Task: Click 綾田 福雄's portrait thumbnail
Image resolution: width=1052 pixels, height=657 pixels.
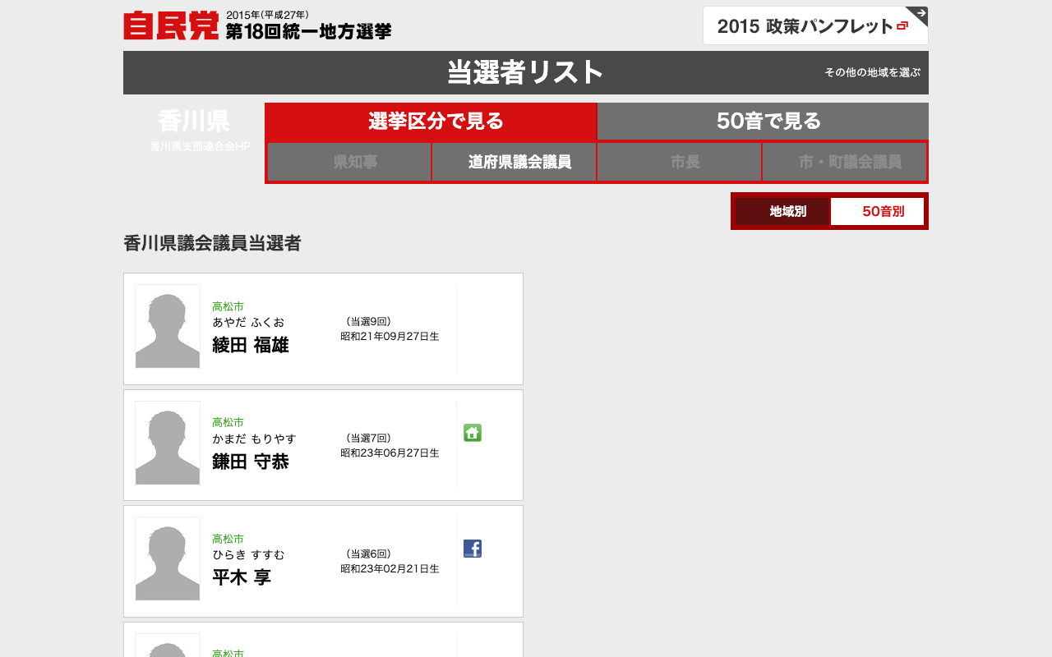Action: tap(168, 326)
